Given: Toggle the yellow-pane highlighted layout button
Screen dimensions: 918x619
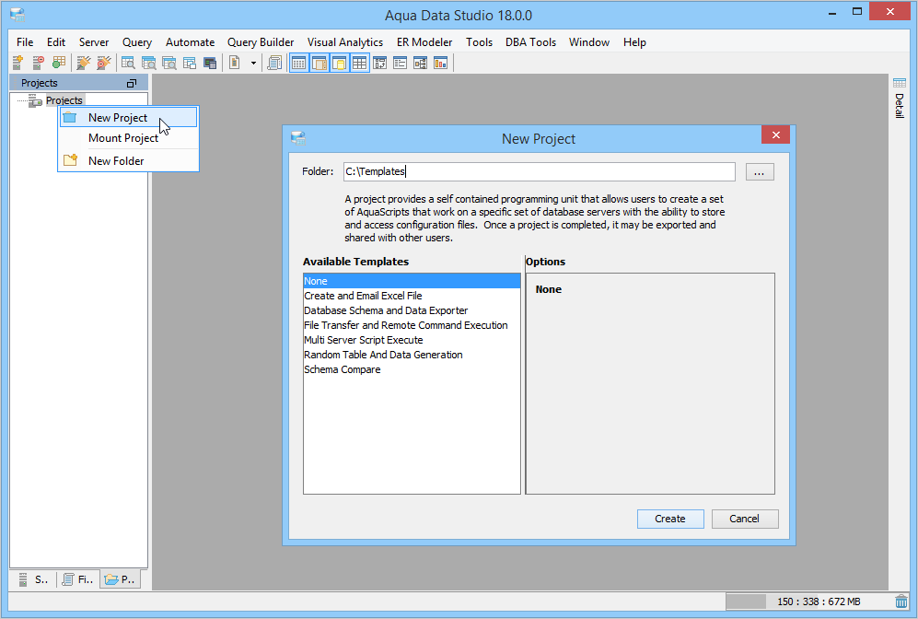Looking at the screenshot, I should [339, 63].
